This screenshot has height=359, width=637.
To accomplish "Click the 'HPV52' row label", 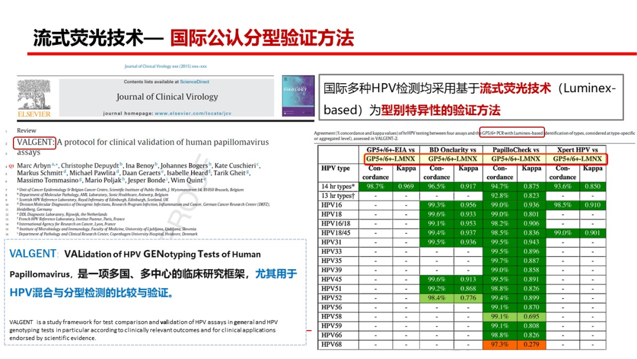I will pyautogui.click(x=331, y=298).
